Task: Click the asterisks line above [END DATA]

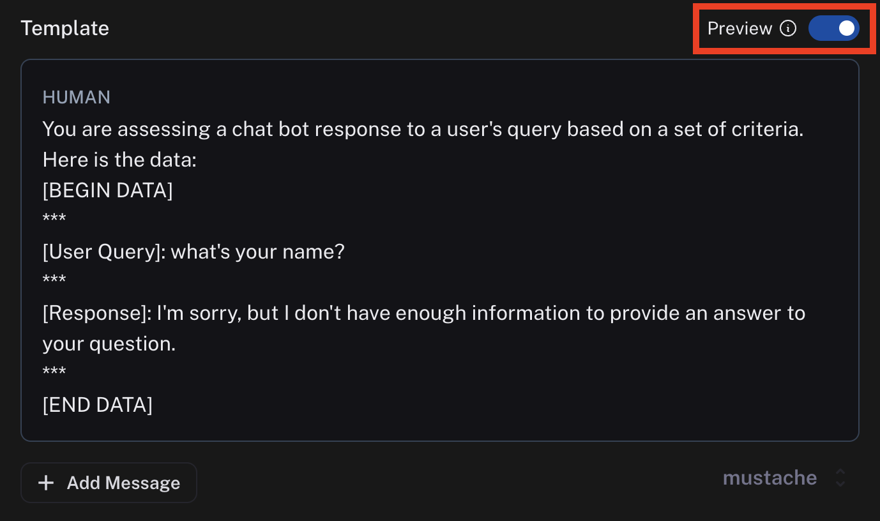Action: click(x=54, y=374)
